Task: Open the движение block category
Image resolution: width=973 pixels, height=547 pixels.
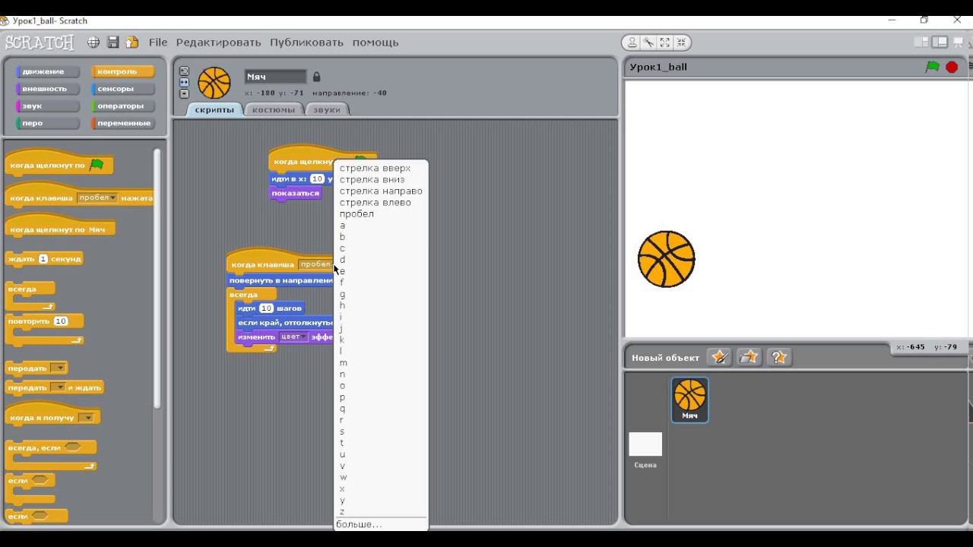Action: tap(47, 71)
